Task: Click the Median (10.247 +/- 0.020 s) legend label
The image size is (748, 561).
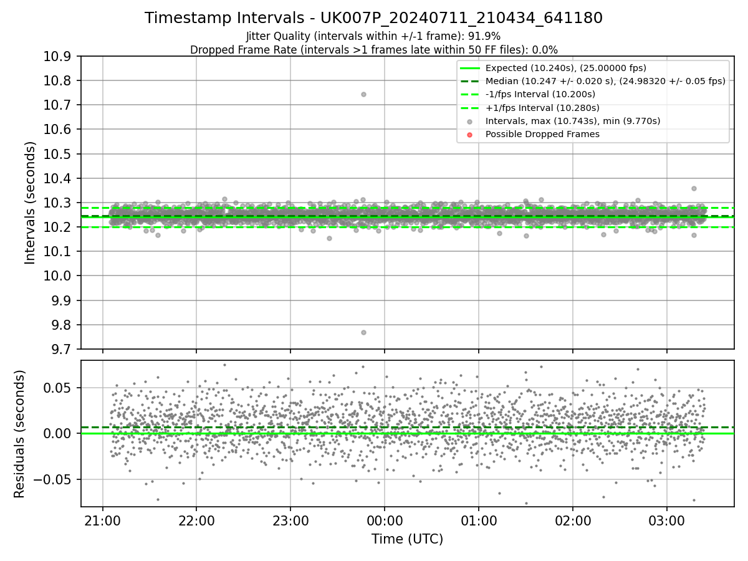Action: 605,81
